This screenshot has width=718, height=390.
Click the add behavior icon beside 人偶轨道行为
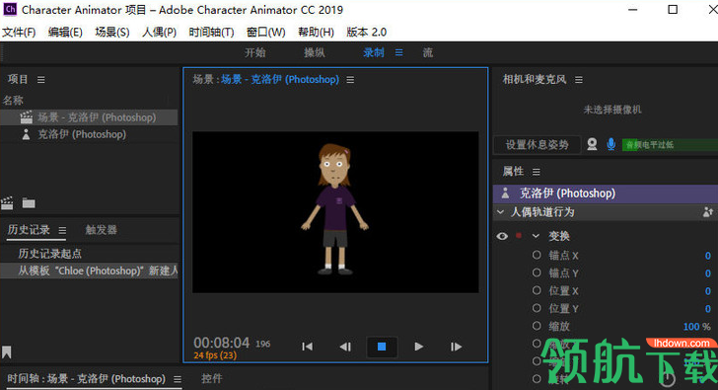[x=708, y=212]
